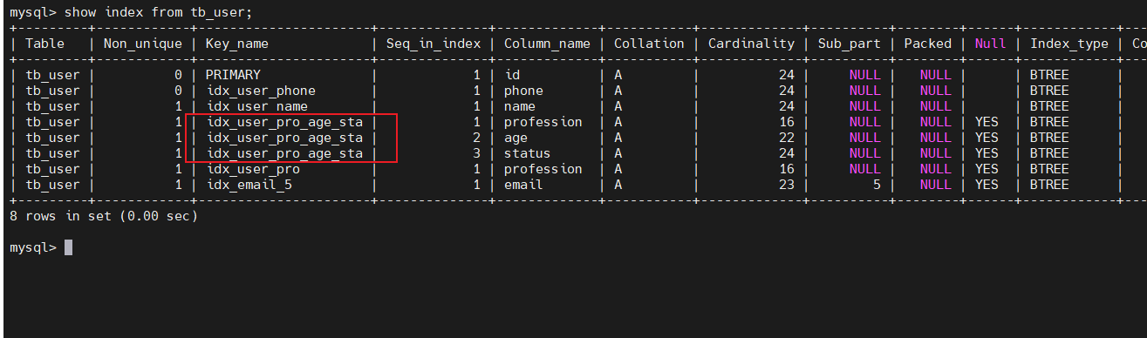Click the Collation column header
Viewport: 1147px width, 338px height.
coord(649,44)
